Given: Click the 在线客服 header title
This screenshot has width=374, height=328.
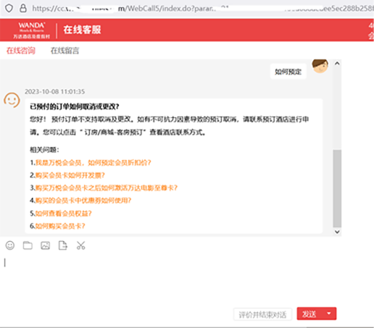Looking at the screenshot, I should pyautogui.click(x=82, y=30).
